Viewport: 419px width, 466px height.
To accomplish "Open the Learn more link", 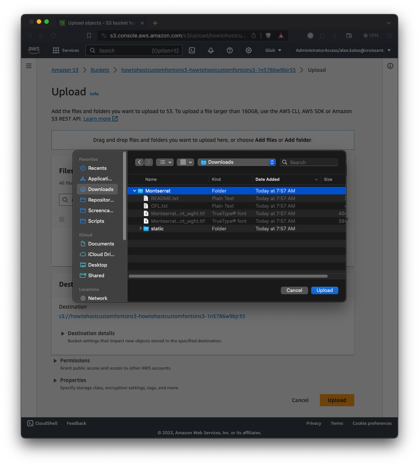I will (101, 119).
